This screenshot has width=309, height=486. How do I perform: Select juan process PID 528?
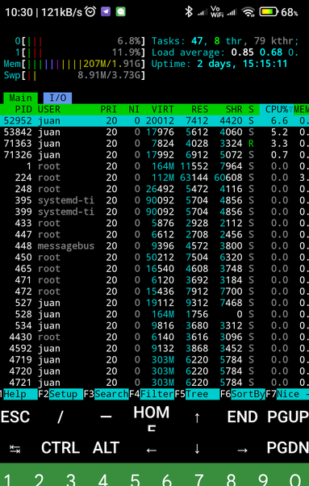coord(155,314)
